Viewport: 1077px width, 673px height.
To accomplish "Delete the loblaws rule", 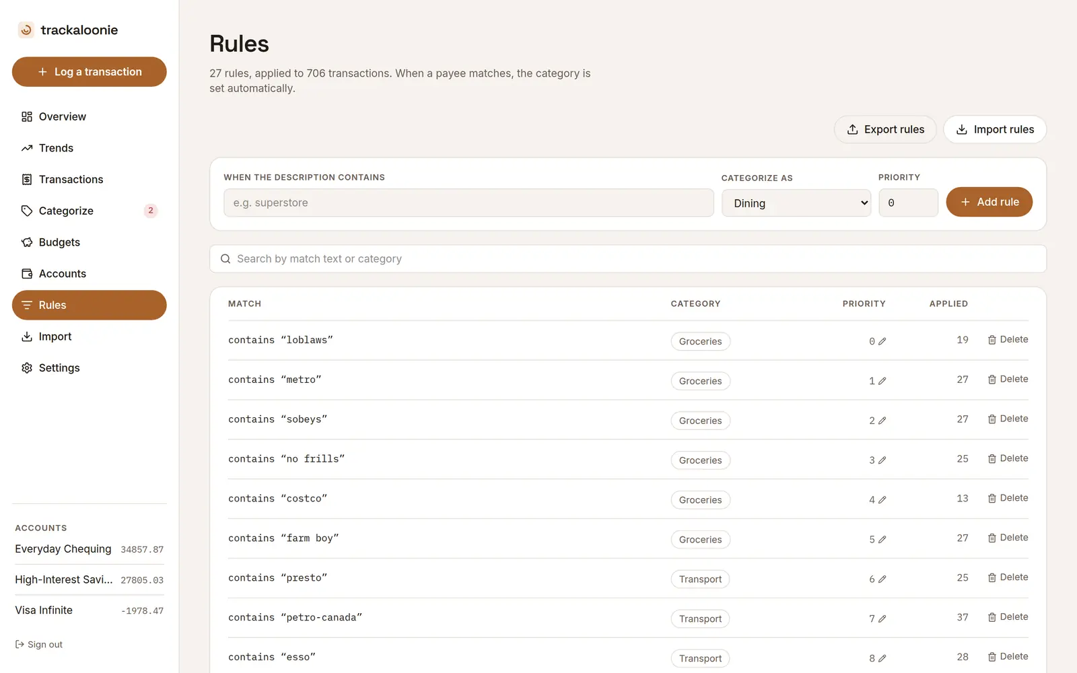I will tap(1008, 340).
